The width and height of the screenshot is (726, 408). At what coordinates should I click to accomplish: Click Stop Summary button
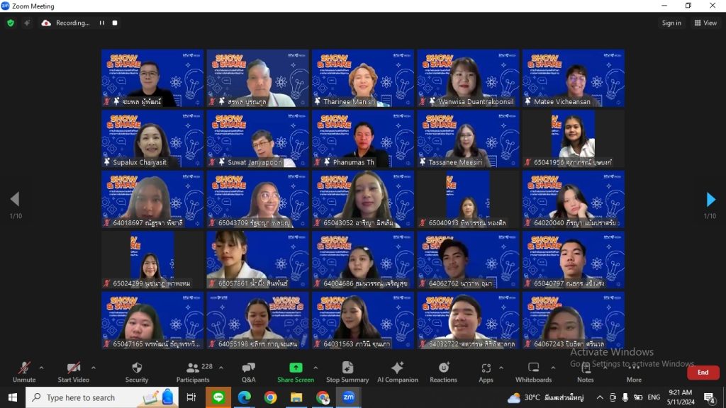point(347,373)
